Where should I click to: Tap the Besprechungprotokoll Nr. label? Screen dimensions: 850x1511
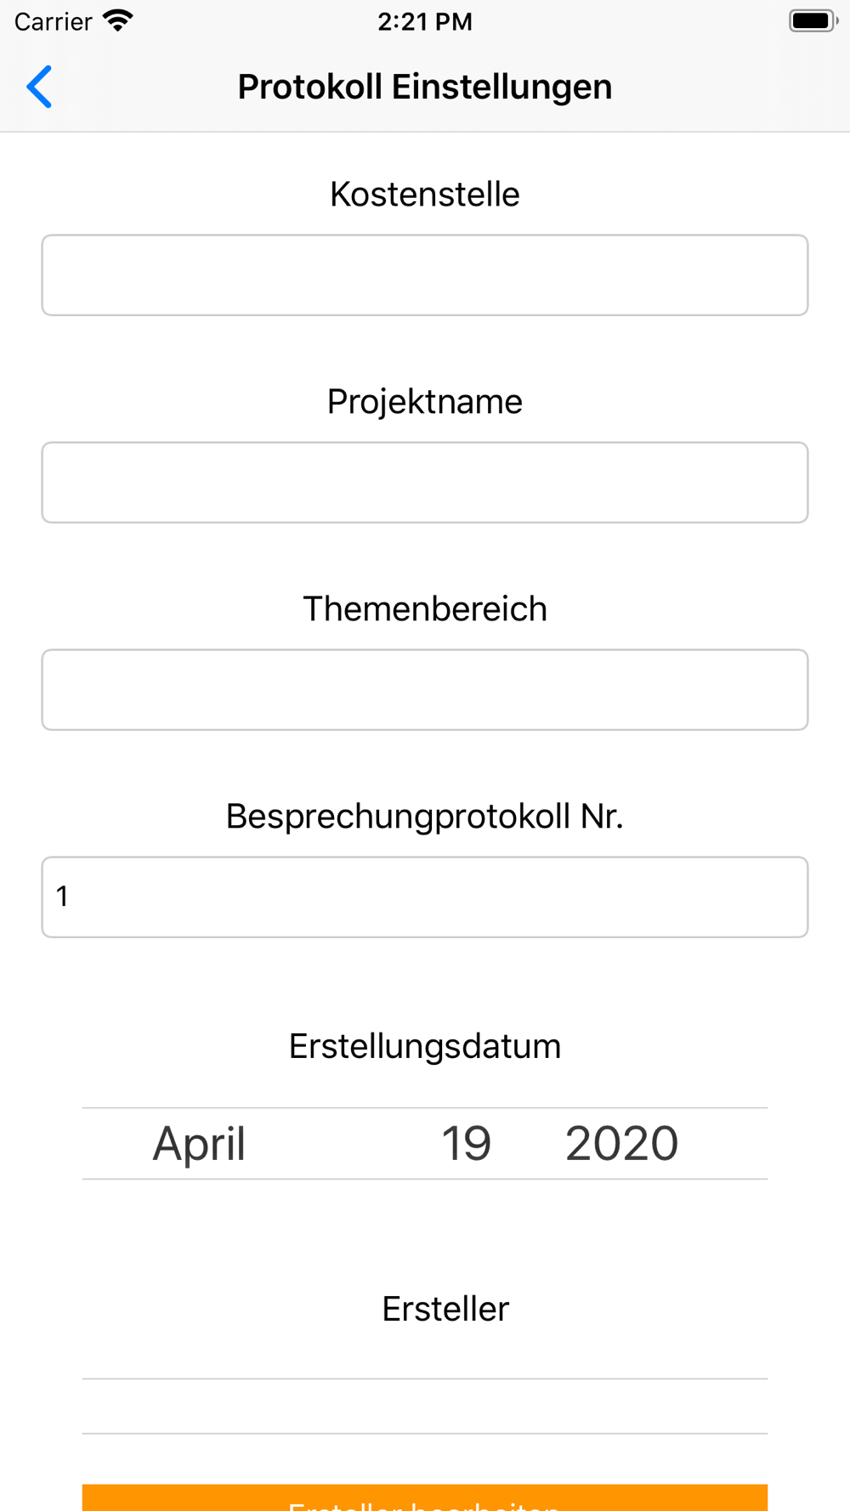point(425,817)
